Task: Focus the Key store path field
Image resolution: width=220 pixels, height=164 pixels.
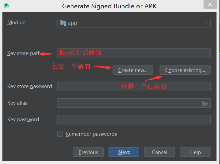Action: coord(134,53)
